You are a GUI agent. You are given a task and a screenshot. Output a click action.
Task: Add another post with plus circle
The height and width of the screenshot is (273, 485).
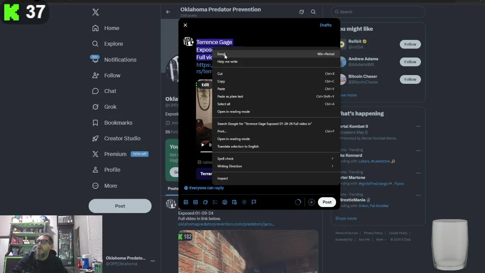[311, 202]
